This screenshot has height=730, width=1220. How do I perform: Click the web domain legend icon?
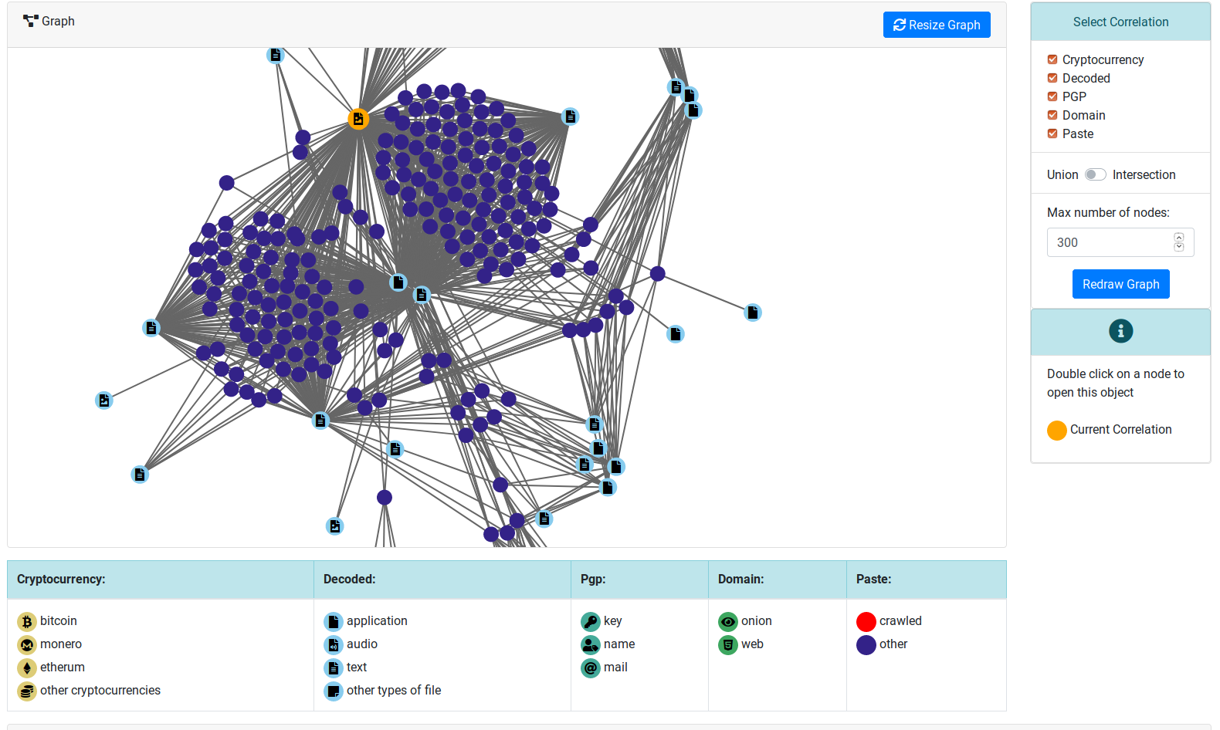(x=728, y=645)
